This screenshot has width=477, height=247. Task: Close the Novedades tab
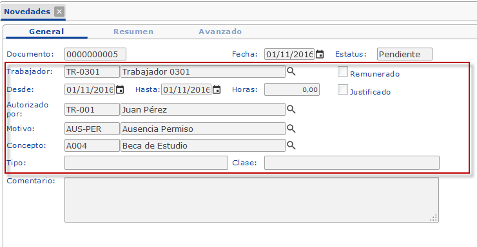59,12
